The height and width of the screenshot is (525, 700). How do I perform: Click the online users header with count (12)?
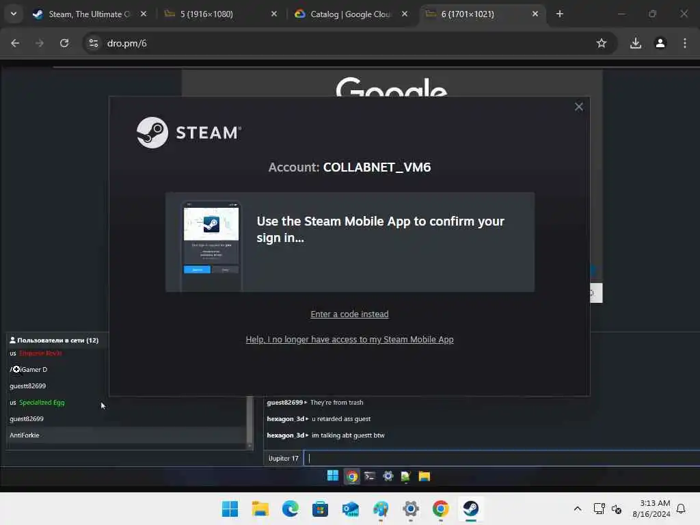pyautogui.click(x=54, y=340)
